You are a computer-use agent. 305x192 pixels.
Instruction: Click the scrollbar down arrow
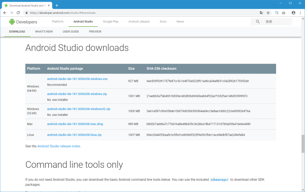pyautogui.click(x=303, y=190)
